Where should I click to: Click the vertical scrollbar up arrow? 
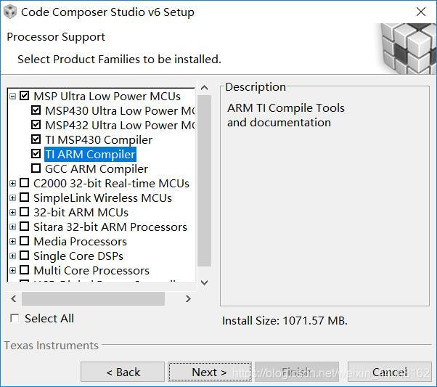(x=204, y=88)
